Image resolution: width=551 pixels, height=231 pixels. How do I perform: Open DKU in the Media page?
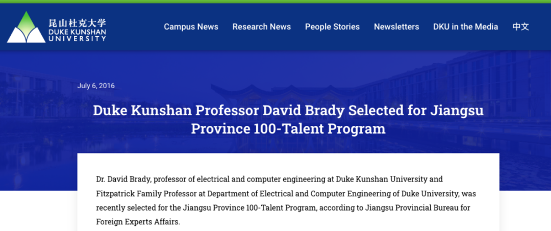466,27
